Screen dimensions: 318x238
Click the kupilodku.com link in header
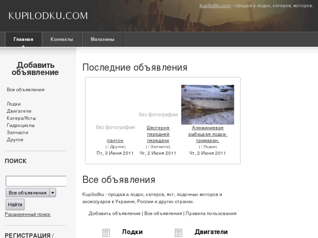click(215, 6)
